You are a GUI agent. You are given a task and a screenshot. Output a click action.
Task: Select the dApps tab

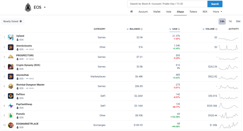(180, 12)
